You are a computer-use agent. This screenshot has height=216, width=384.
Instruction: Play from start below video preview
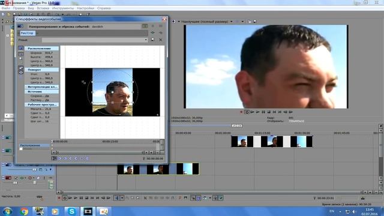252,112
